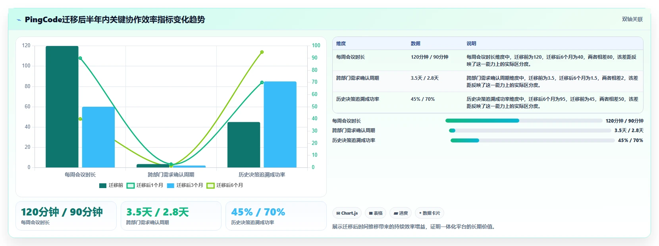Click the 3.5天 / 2.8天 data card
Viewport: 659px width, 246px height.
[x=171, y=216]
